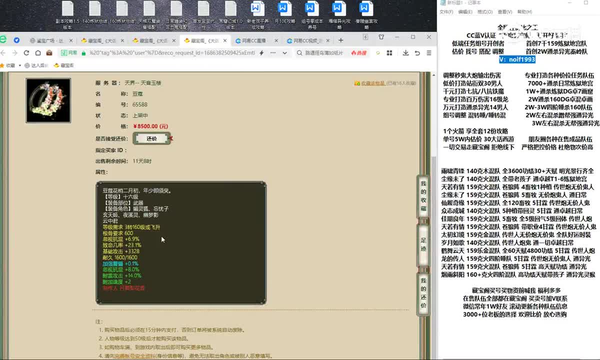Open the 副本攻略1.5版本 desktop file
Image resolution: width=600 pixels, height=360 pixels.
[67, 15]
